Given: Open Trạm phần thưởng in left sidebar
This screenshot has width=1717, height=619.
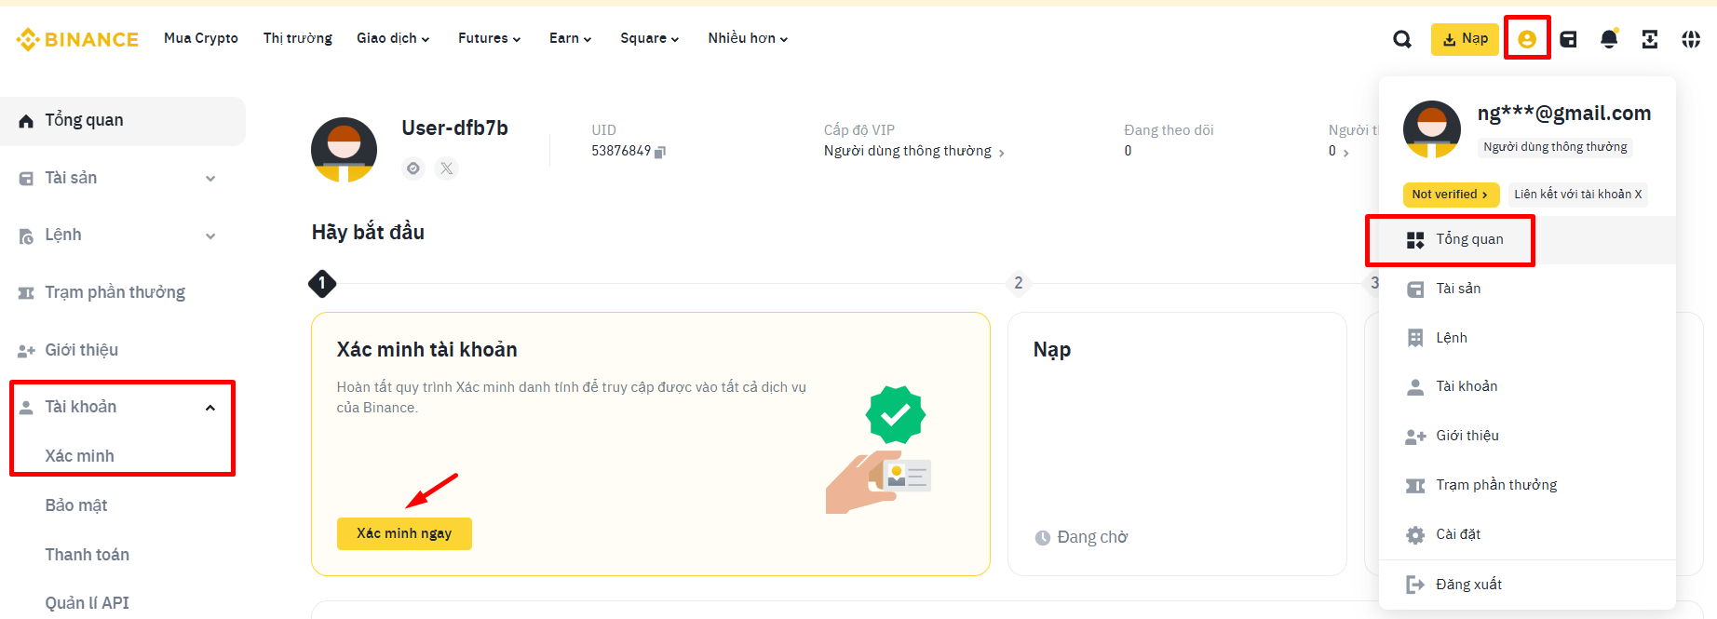Looking at the screenshot, I should pos(123,292).
